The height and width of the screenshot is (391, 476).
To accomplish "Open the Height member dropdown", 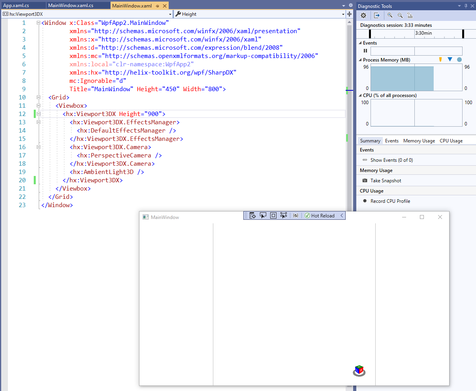I will click(x=342, y=14).
